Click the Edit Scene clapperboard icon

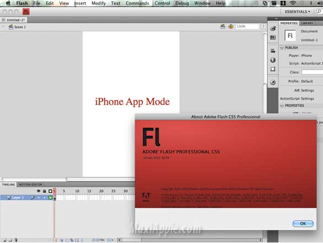223,27
